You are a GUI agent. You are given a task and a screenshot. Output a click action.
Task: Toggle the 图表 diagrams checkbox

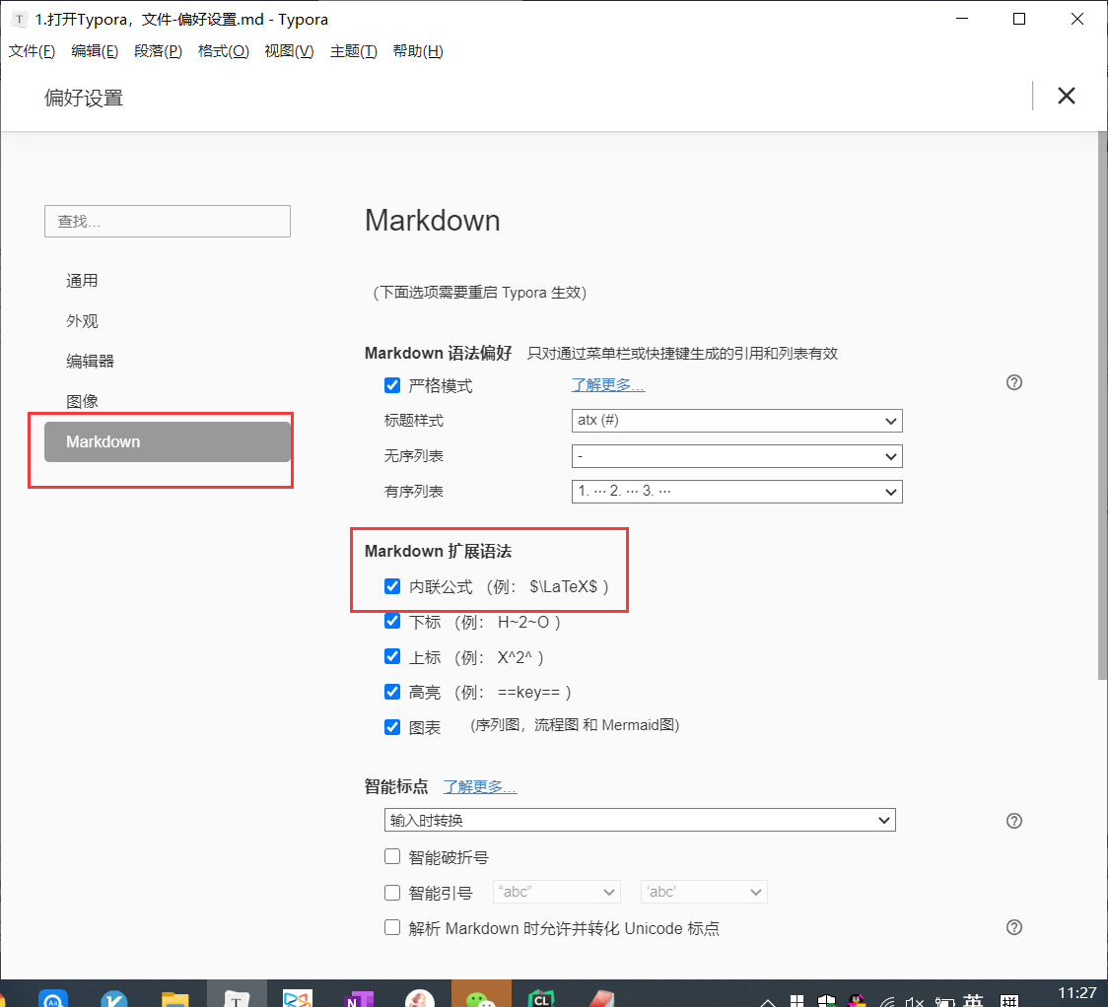[392, 727]
